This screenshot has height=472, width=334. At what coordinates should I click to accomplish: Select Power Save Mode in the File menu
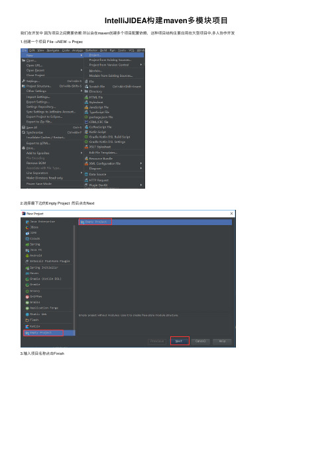(x=39, y=183)
